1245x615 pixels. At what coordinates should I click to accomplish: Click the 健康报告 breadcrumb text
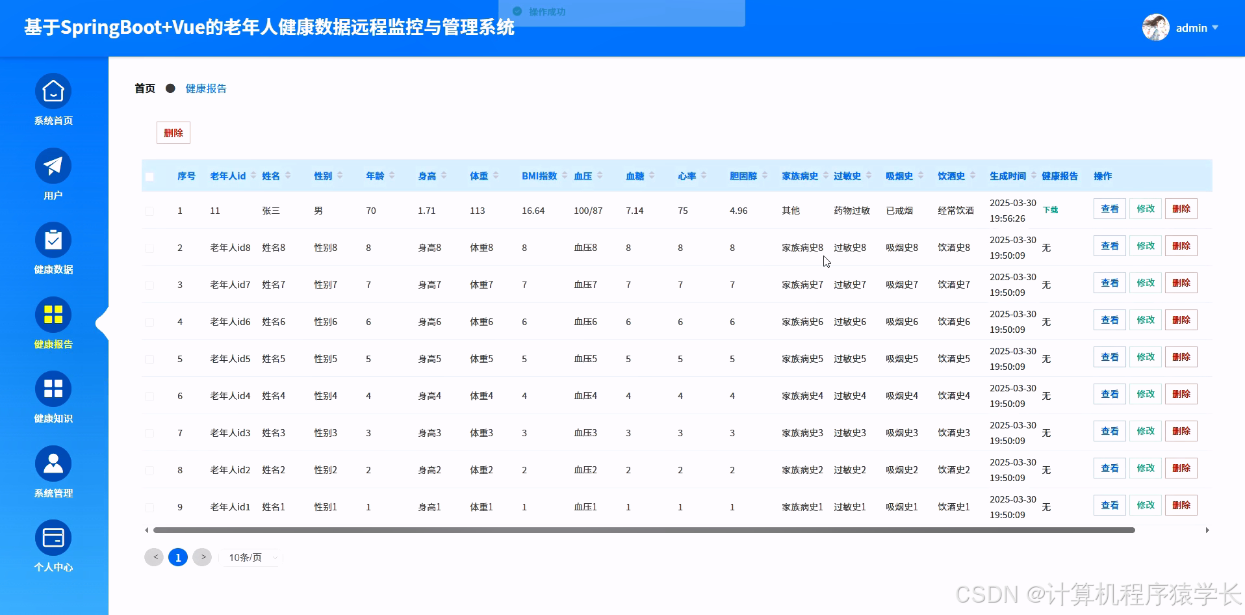pyautogui.click(x=206, y=88)
